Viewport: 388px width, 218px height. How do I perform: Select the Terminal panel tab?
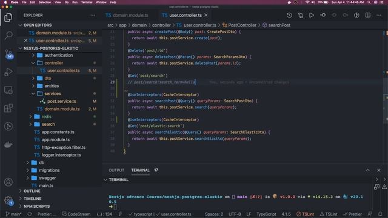pos(140,170)
